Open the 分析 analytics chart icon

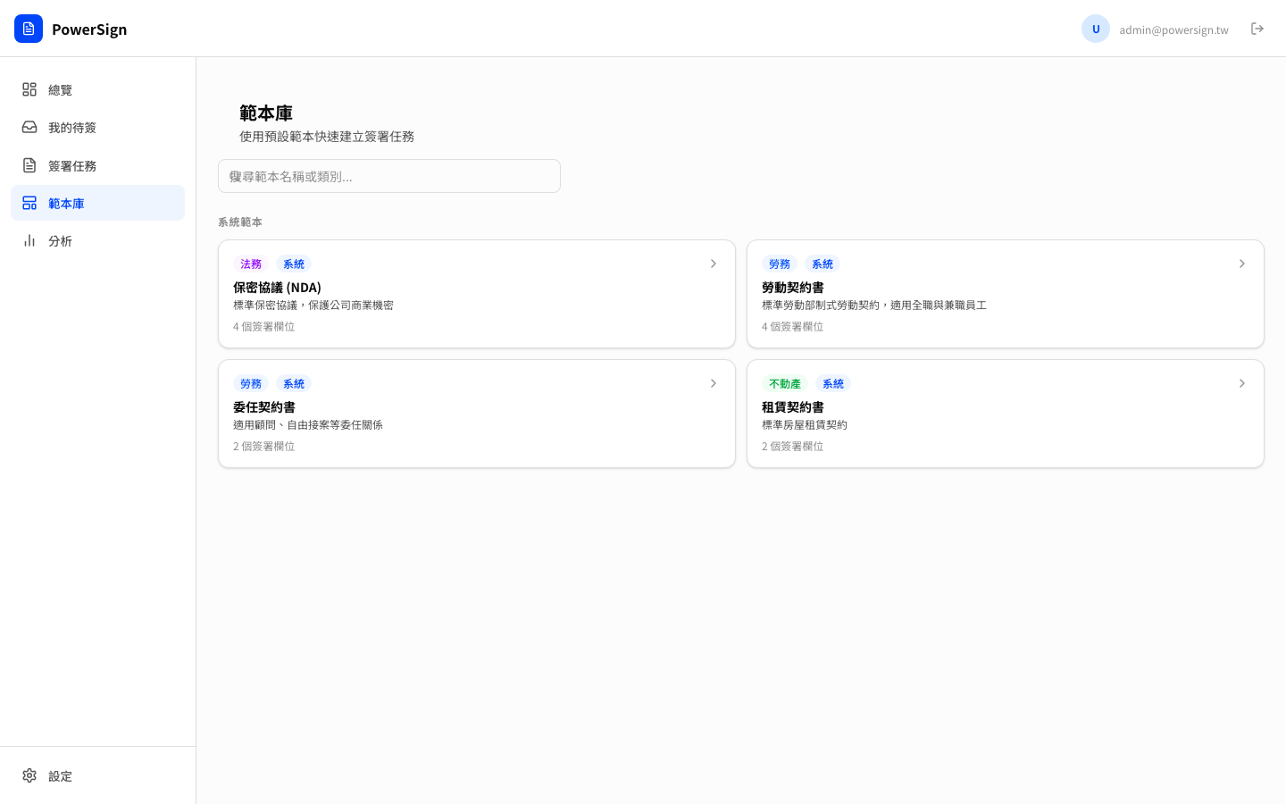(29, 241)
